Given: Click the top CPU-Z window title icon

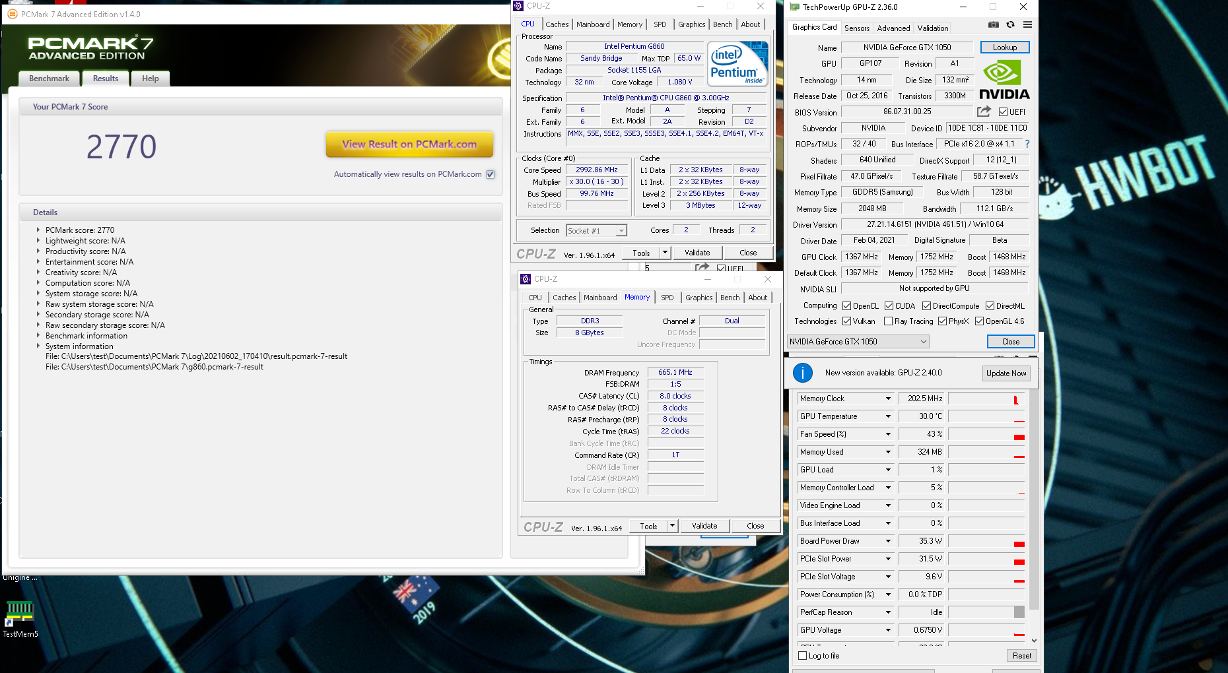Looking at the screenshot, I should [519, 6].
